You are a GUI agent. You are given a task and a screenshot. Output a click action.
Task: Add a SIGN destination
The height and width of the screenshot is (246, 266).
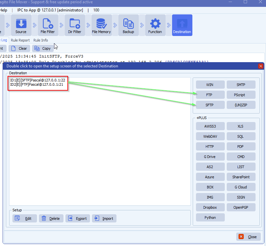tap(241, 197)
